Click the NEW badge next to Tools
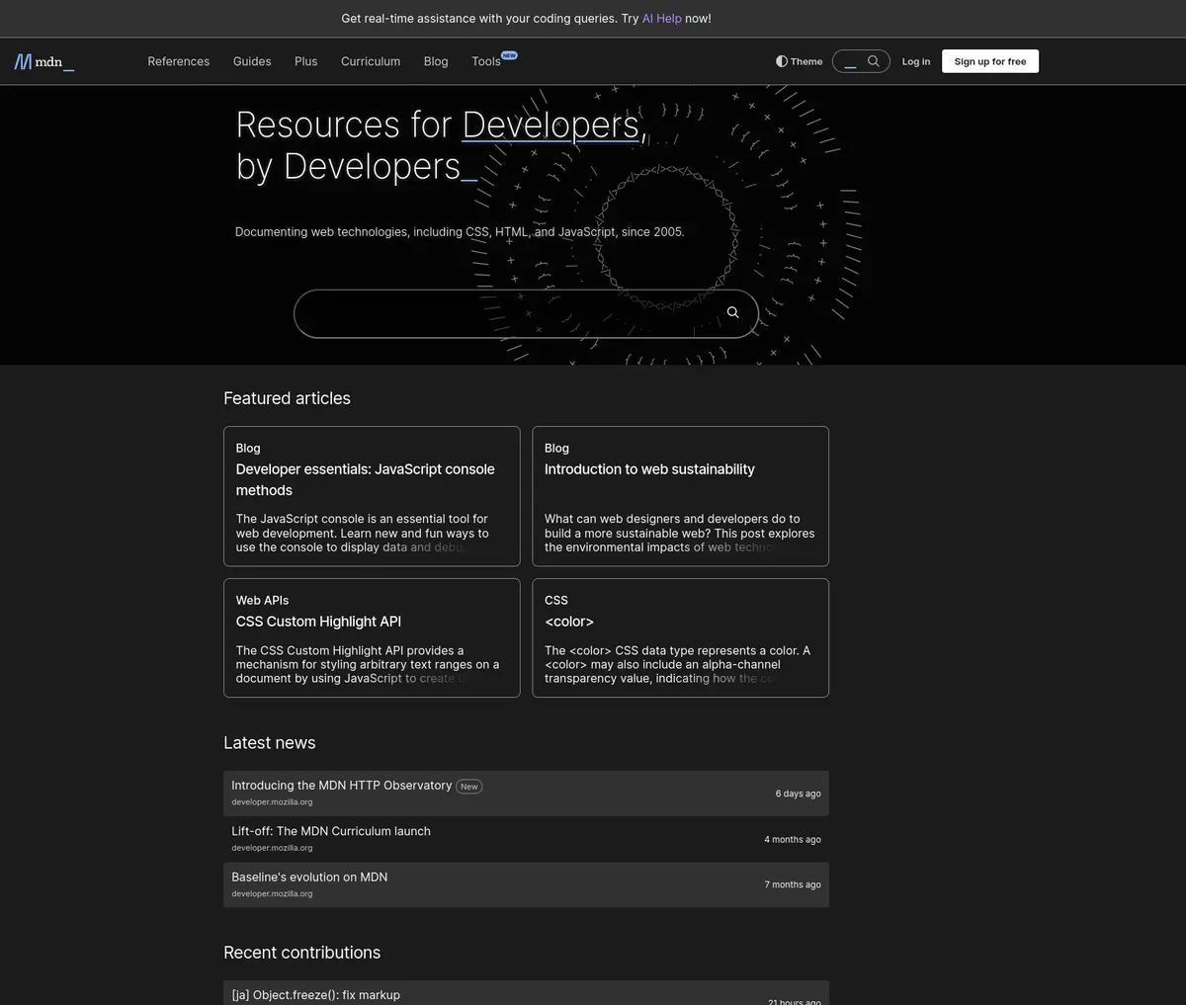The width and height of the screenshot is (1186, 1005). pyautogui.click(x=508, y=55)
